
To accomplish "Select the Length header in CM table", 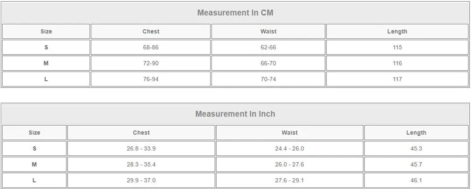I will pos(397,31).
